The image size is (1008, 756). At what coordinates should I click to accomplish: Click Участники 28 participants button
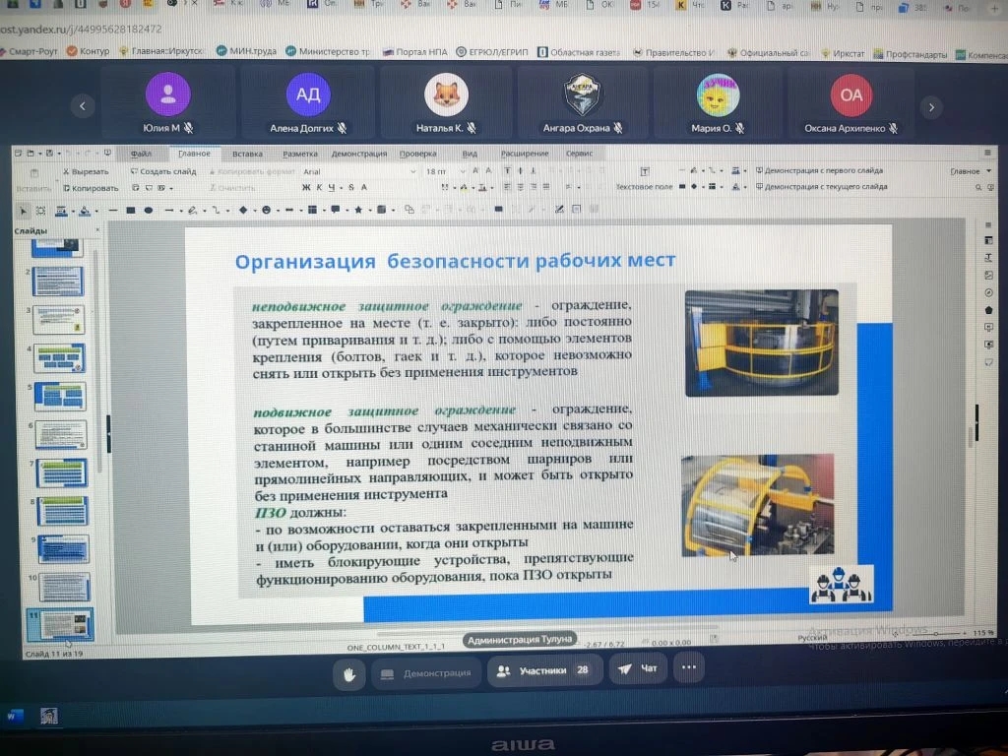point(543,671)
